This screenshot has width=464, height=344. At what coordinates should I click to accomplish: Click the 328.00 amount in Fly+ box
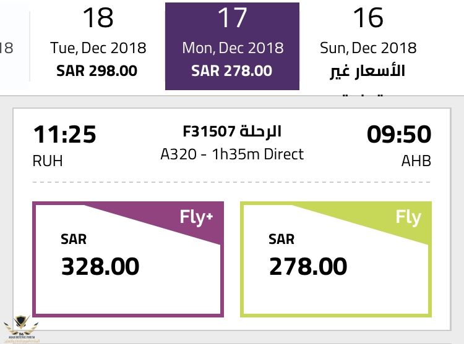click(100, 267)
